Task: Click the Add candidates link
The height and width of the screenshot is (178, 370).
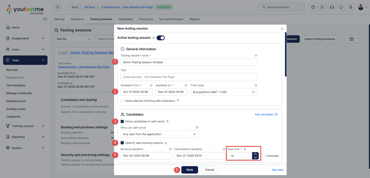Action: 266,115
